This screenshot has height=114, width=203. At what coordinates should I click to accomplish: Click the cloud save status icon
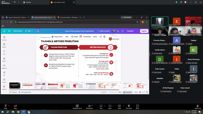pos(38,31)
